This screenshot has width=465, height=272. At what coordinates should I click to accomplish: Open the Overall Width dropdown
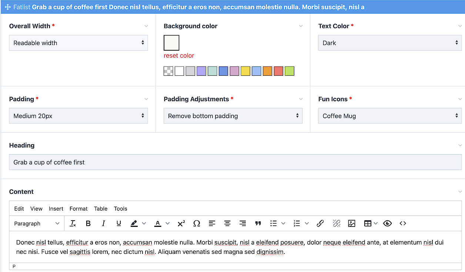point(78,43)
